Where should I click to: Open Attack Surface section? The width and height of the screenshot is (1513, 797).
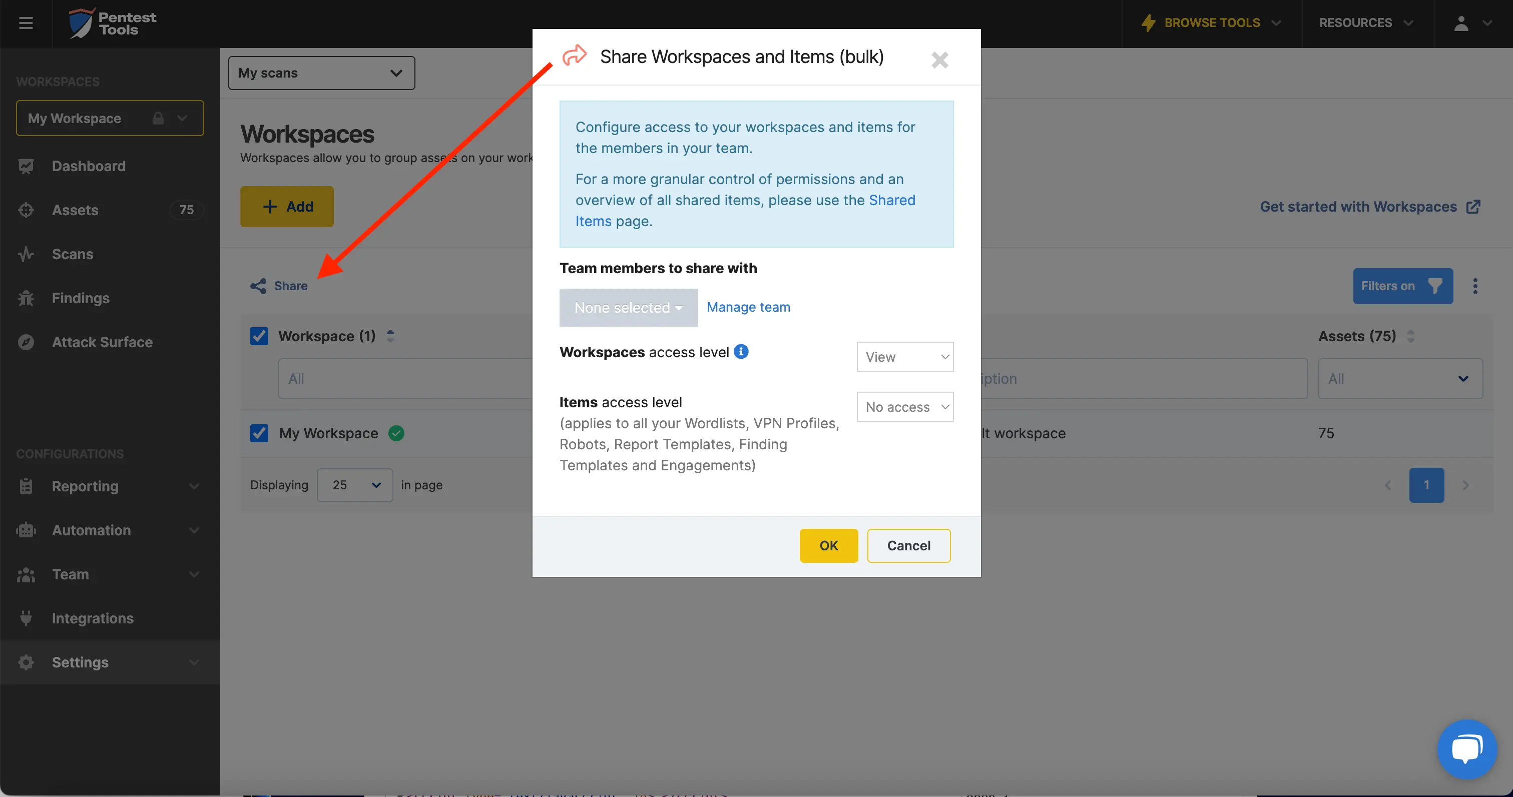coord(102,342)
